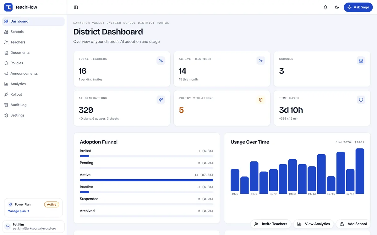
Task: Click the 10/13 usage chart bar
Action: pos(312,179)
